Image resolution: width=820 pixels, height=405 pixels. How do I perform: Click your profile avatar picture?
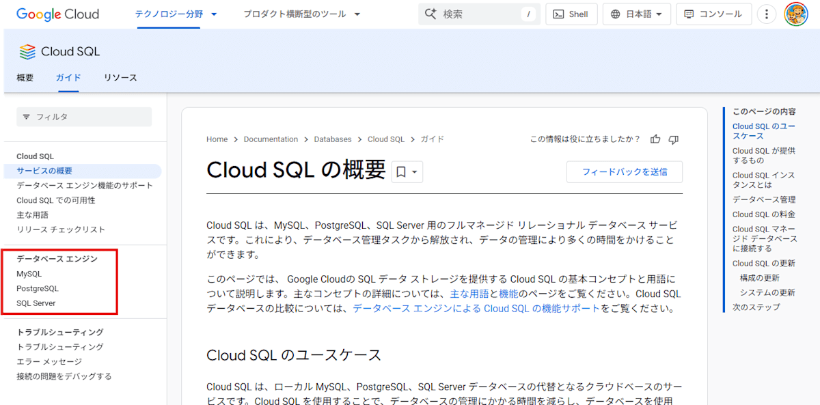797,14
